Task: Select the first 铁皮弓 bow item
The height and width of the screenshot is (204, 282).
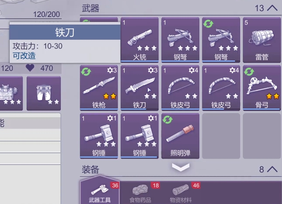Action: [x=180, y=88]
